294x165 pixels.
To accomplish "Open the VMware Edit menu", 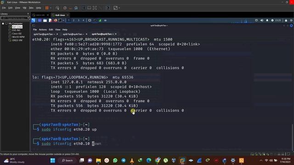I will [10, 8].
